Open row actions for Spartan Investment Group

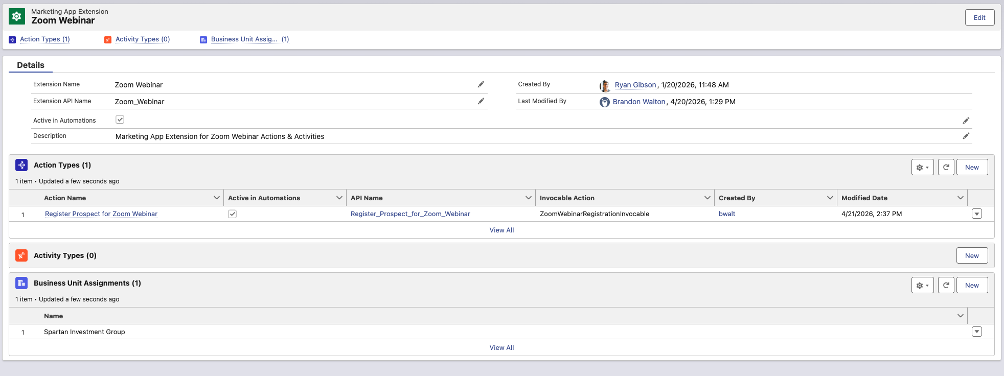coord(977,332)
